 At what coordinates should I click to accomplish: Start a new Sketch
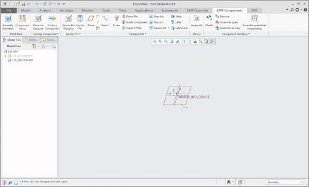pos(105,21)
